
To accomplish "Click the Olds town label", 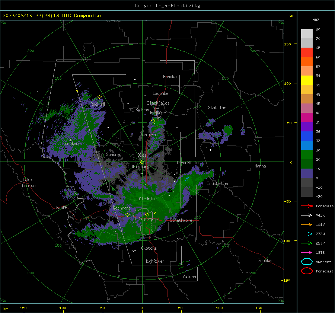I will coord(142,155).
